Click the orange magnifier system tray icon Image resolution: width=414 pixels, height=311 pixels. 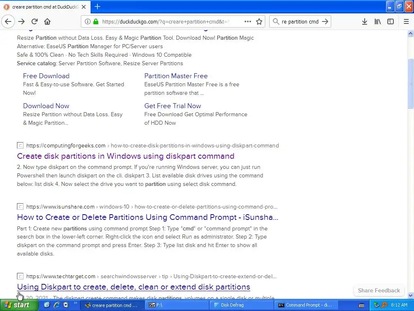point(384,305)
